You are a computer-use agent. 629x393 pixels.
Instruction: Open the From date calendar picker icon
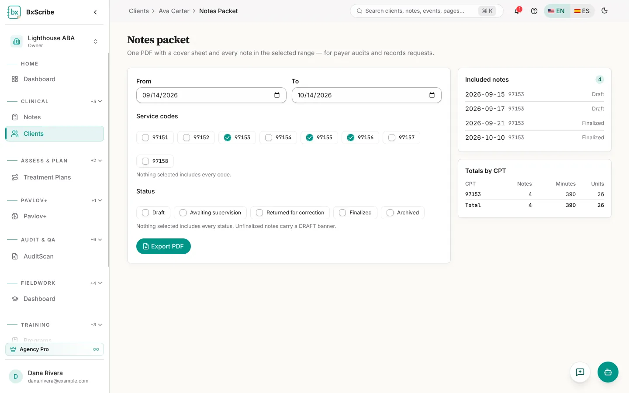[x=277, y=95]
